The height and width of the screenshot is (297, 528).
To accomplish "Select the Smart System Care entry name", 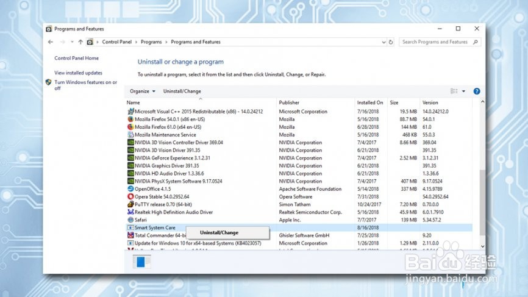I will [155, 227].
